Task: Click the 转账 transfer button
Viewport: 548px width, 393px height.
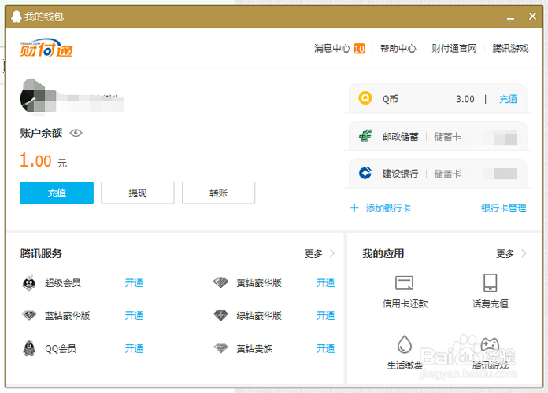Action: [x=218, y=193]
